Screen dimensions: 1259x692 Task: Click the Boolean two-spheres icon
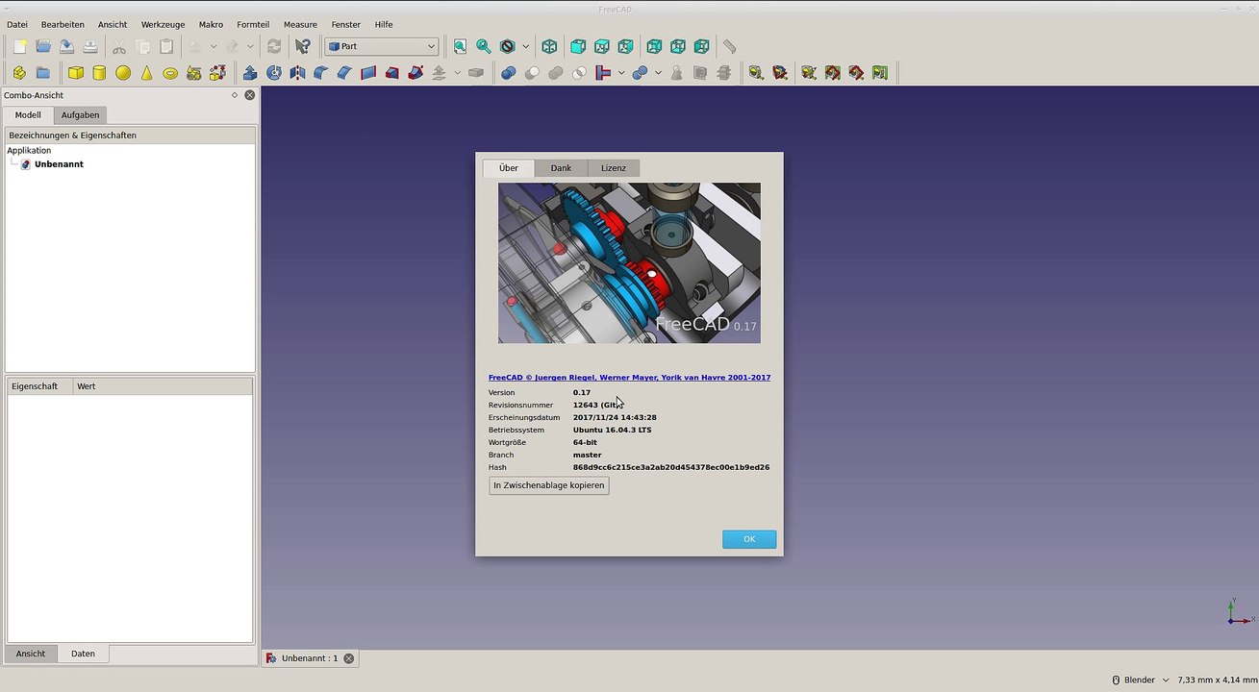tap(509, 73)
